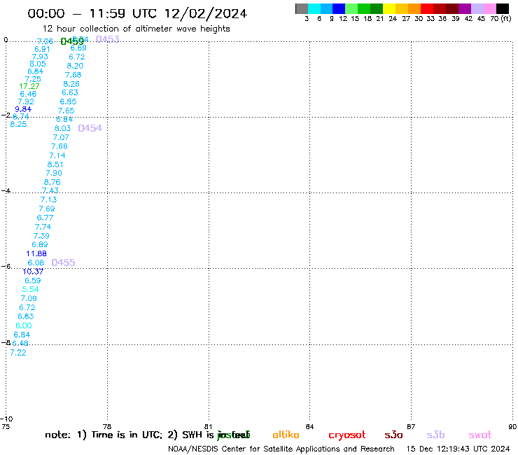The height and width of the screenshot is (455, 518).
Task: Click the cyan wave height 6.00
Action: (x=24, y=325)
